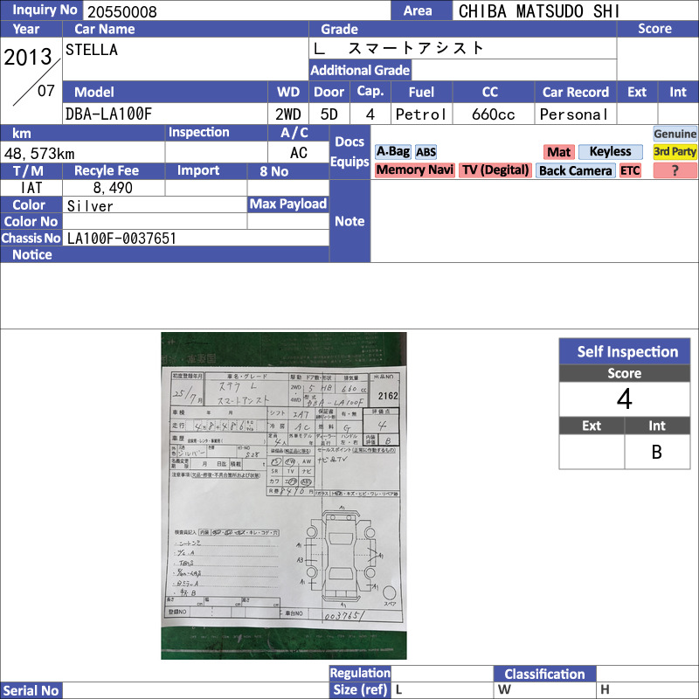The image size is (699, 699).
Task: Click the capacity value 4
Action: click(x=370, y=114)
